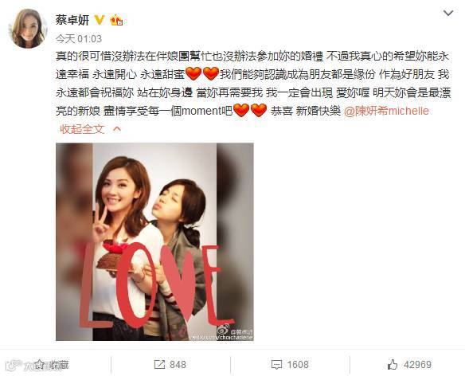Screen dimensions: 465x376
Task: Click the 收藏 favorite label
Action: (59, 364)
